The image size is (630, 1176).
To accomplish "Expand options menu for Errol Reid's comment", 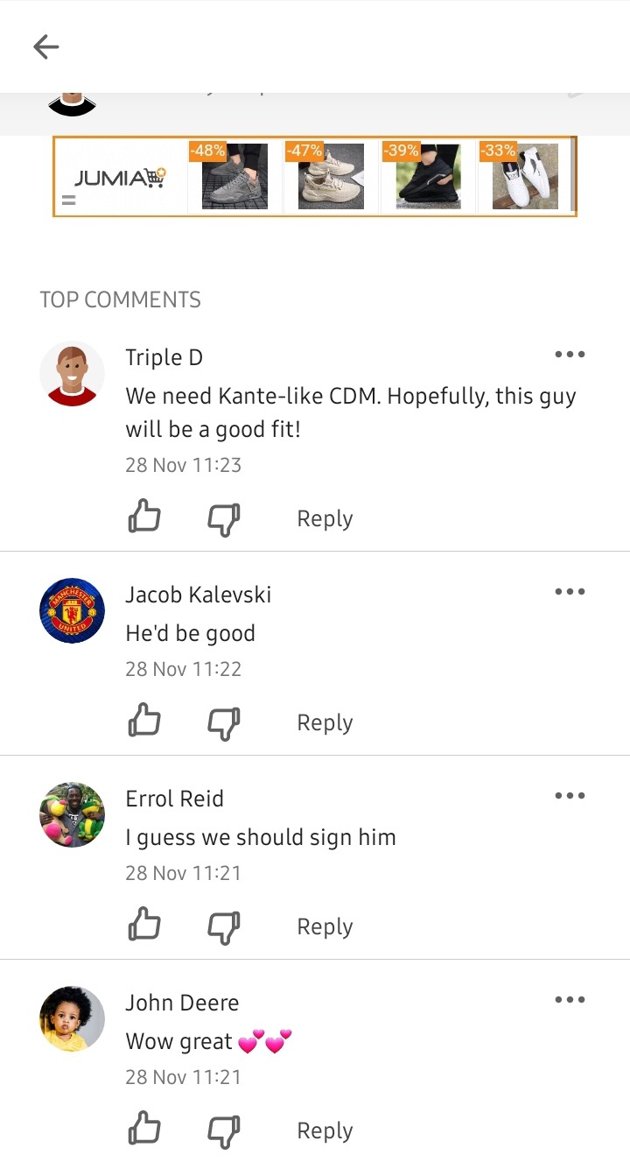I will point(570,796).
